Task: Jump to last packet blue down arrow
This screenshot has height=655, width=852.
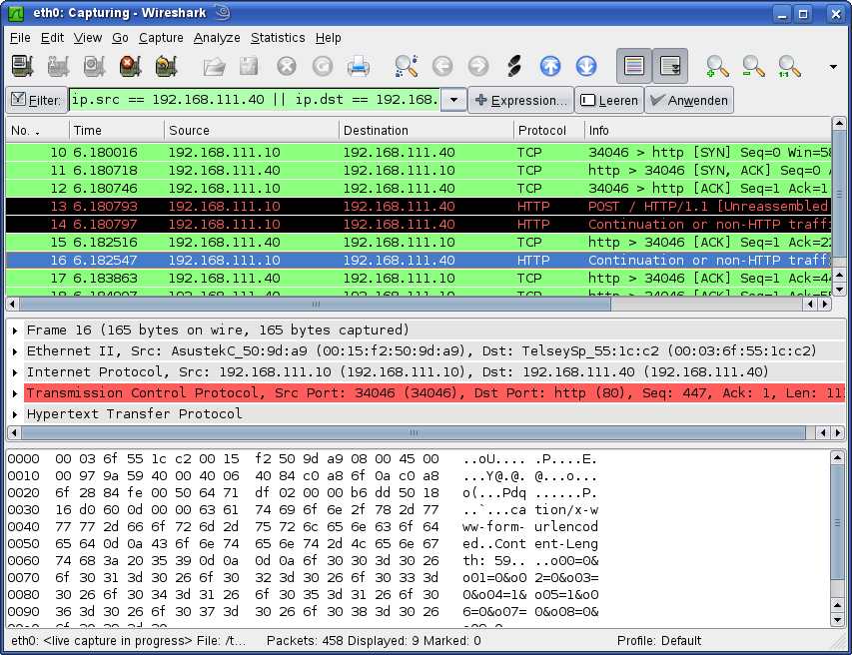Action: coord(586,66)
